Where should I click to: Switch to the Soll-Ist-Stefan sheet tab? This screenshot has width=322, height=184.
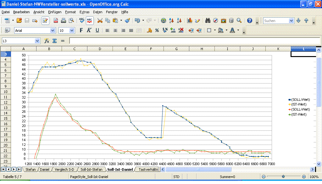(x=92, y=170)
